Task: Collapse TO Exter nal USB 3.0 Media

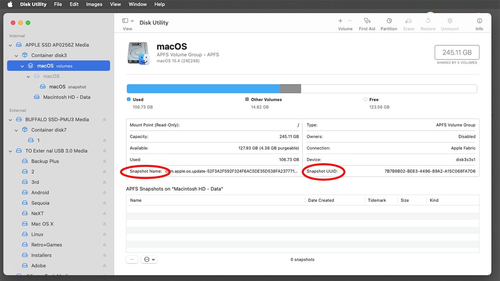Action: [x=10, y=151]
